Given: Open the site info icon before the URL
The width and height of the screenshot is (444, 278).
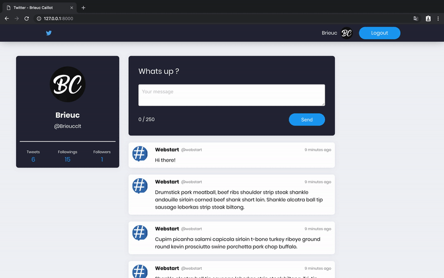Looking at the screenshot, I should click(x=39, y=18).
